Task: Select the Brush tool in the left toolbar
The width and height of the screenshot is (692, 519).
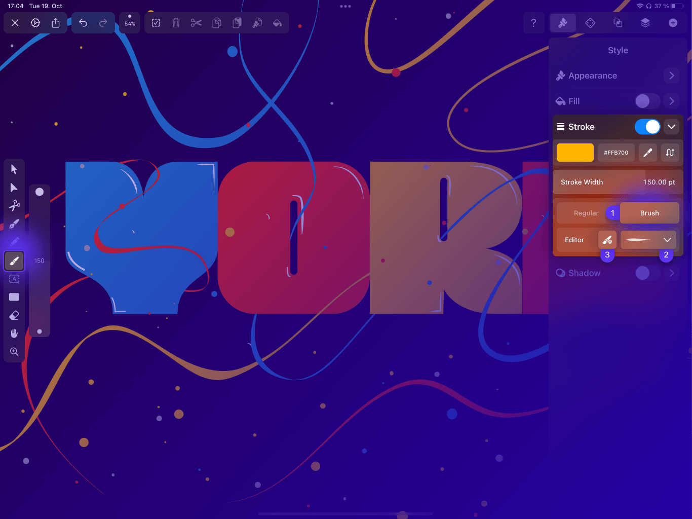Action: point(14,261)
